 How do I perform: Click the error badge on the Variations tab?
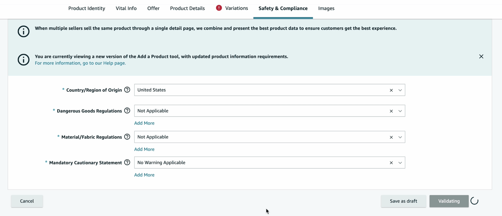click(219, 7)
